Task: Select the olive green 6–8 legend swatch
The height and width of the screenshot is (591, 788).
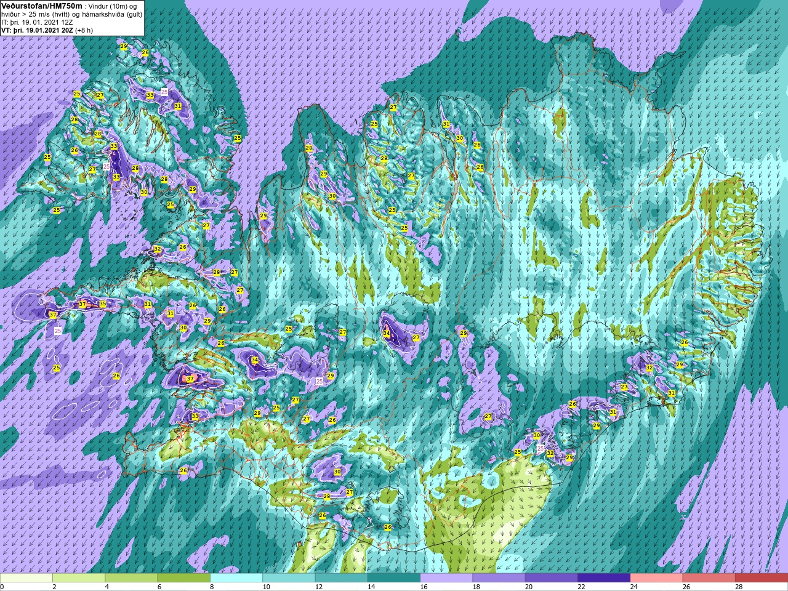Action: tap(184, 578)
